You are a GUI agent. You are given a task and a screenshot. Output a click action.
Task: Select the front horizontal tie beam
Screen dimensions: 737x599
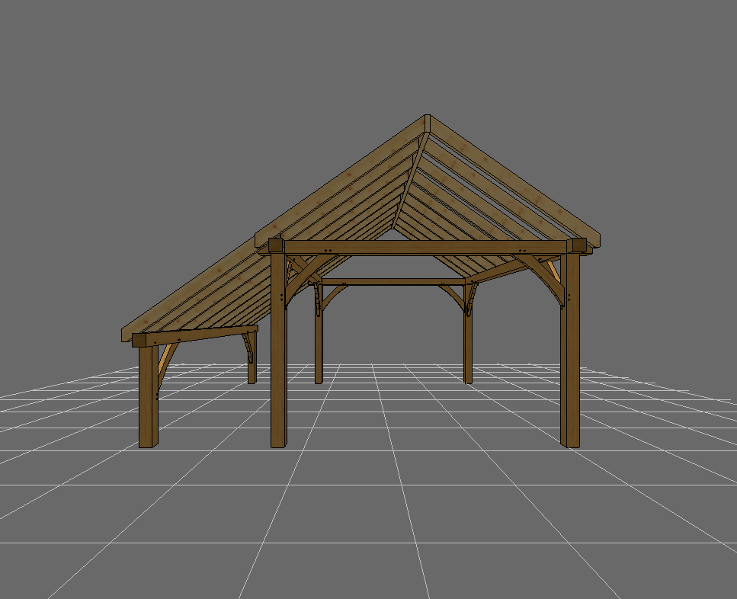[x=427, y=248]
